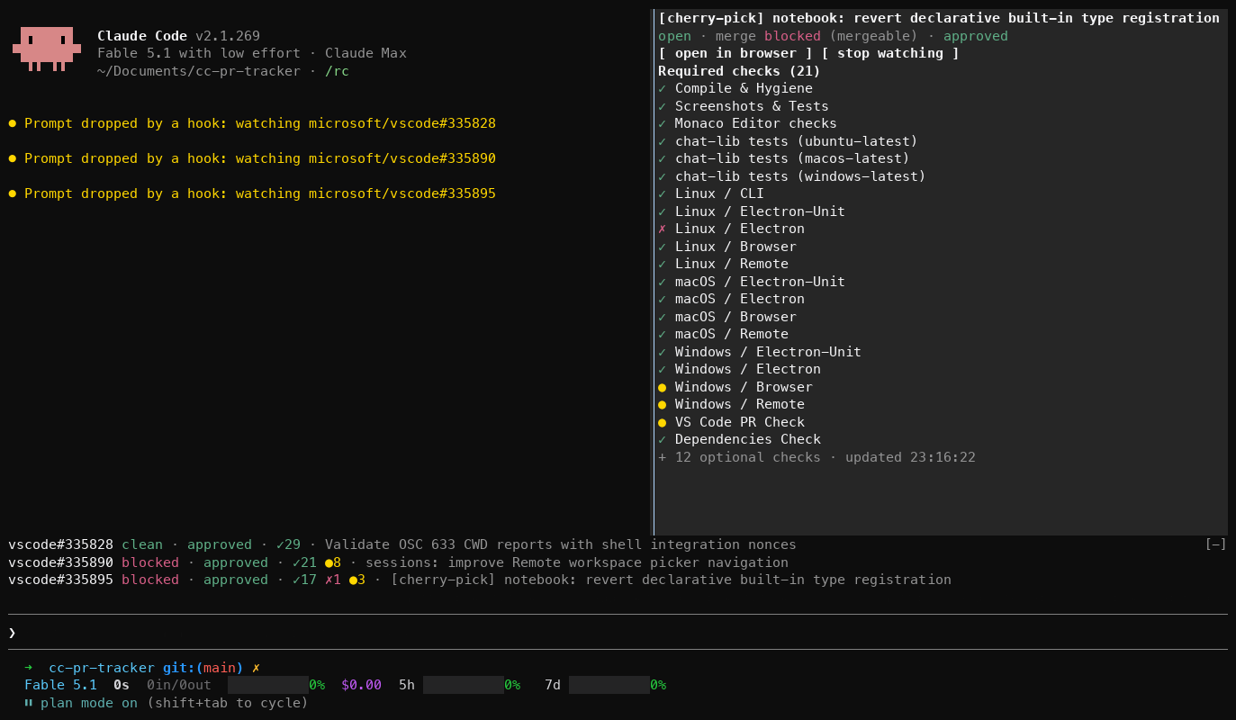
Task: Select the vscode#335890 blocked PR row
Action: tap(398, 562)
